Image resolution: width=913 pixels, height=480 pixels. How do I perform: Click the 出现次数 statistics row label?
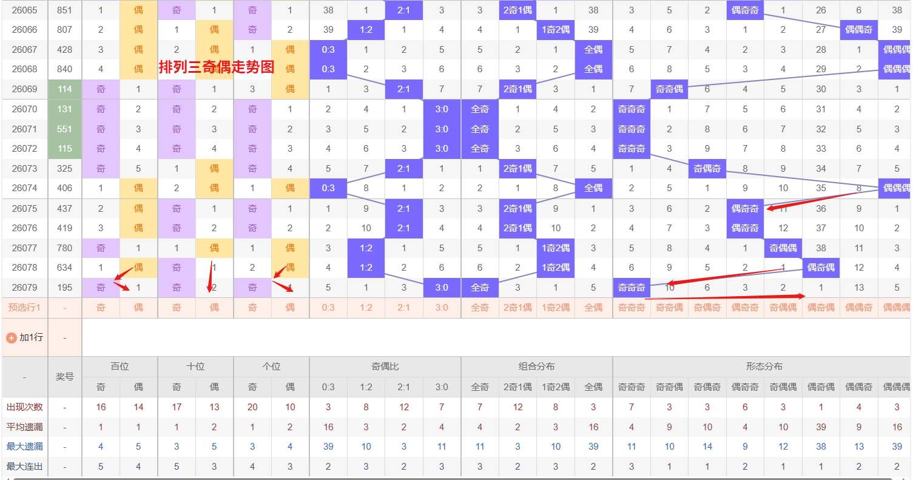pyautogui.click(x=24, y=407)
